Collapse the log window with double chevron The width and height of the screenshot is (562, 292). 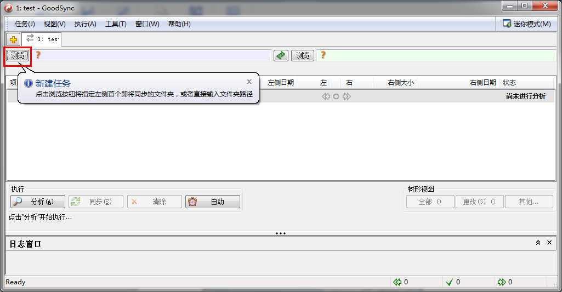pyautogui.click(x=538, y=243)
